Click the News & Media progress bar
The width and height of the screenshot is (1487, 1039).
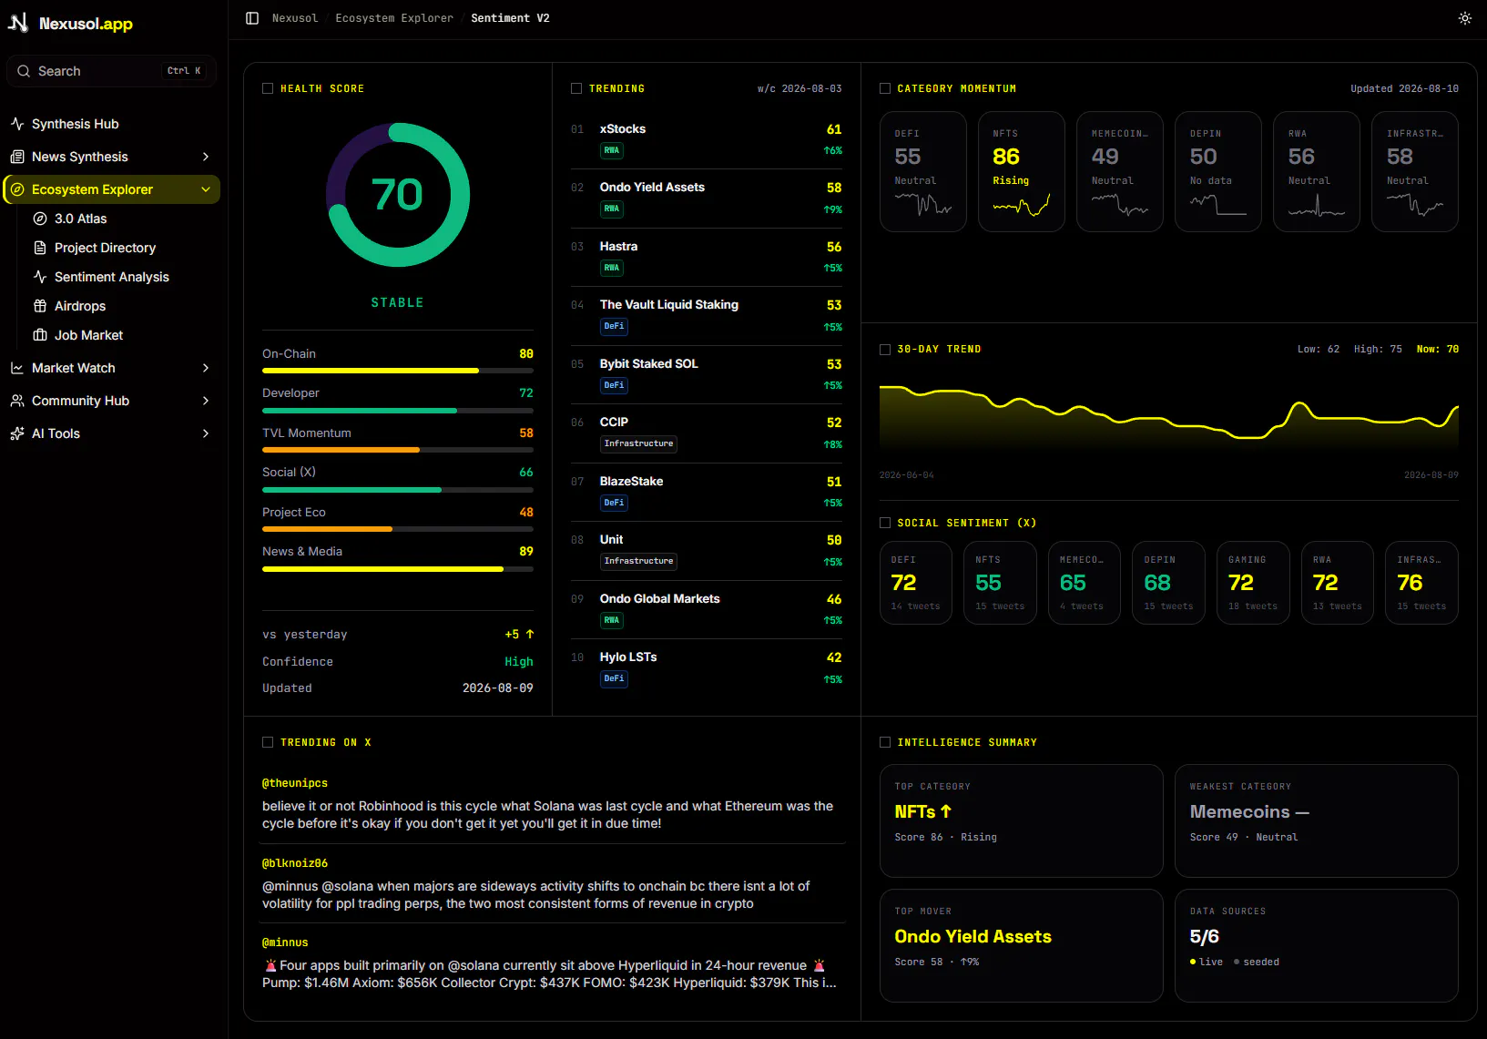pyautogui.click(x=398, y=569)
